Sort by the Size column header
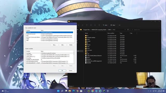The width and height of the screenshot is (166, 93). (x=131, y=33)
